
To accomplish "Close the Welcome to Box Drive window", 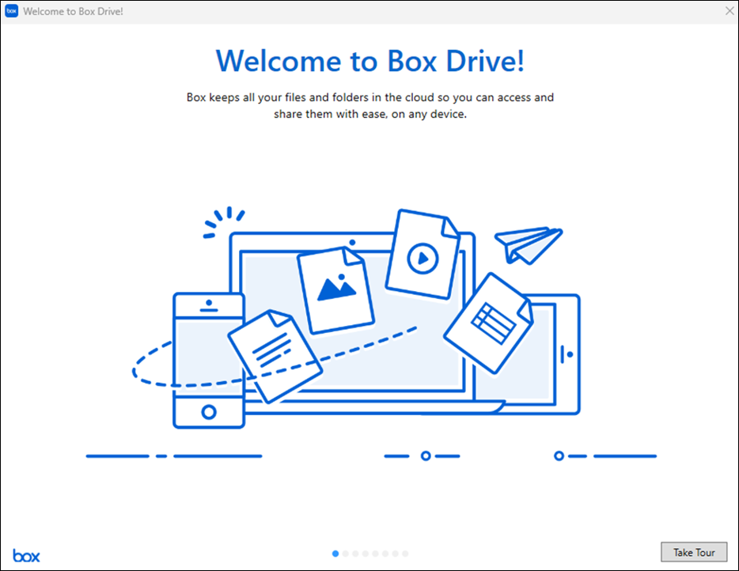I will coord(730,11).
